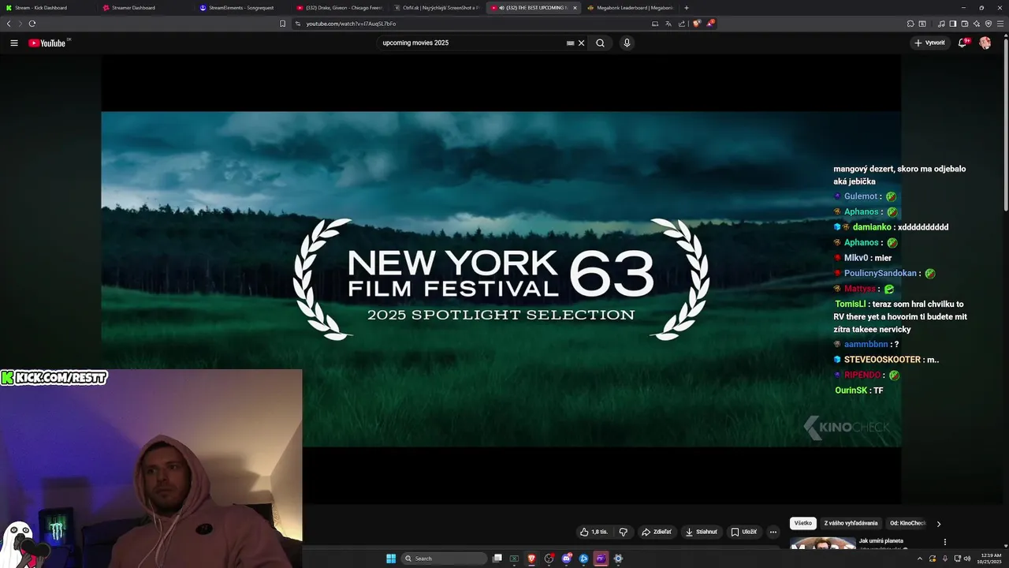Save video with the Uložiť button
Viewport: 1009px width, 568px height.
tap(743, 532)
